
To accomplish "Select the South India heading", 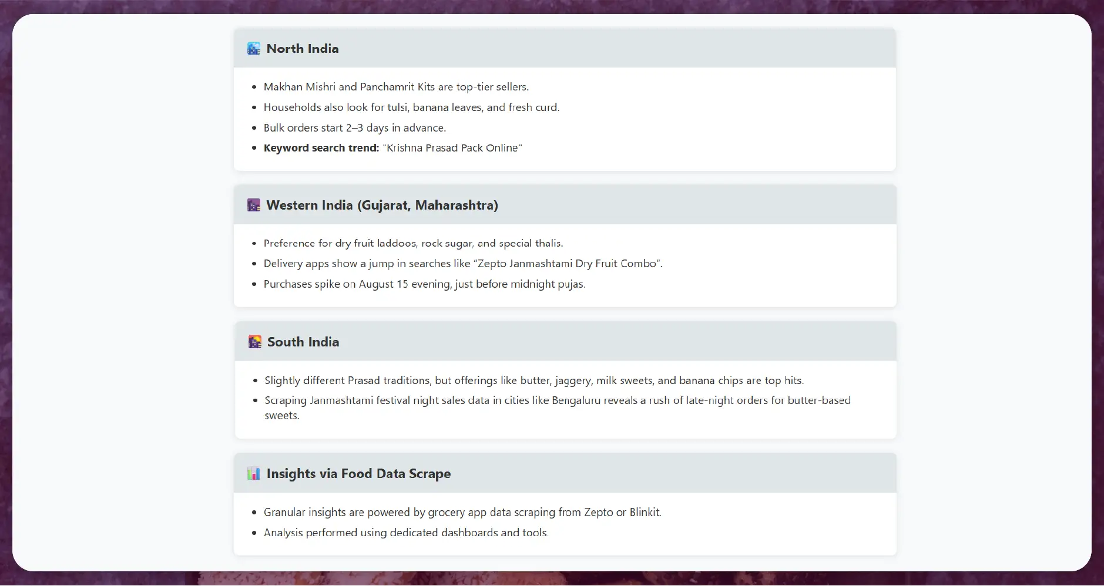I will point(303,342).
